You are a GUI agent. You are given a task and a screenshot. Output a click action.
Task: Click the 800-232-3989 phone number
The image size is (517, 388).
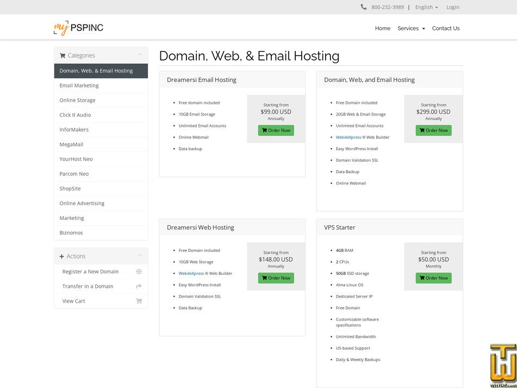click(x=388, y=7)
